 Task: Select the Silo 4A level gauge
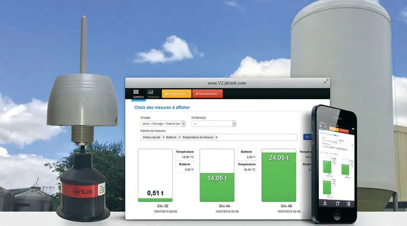pyautogui.click(x=217, y=175)
